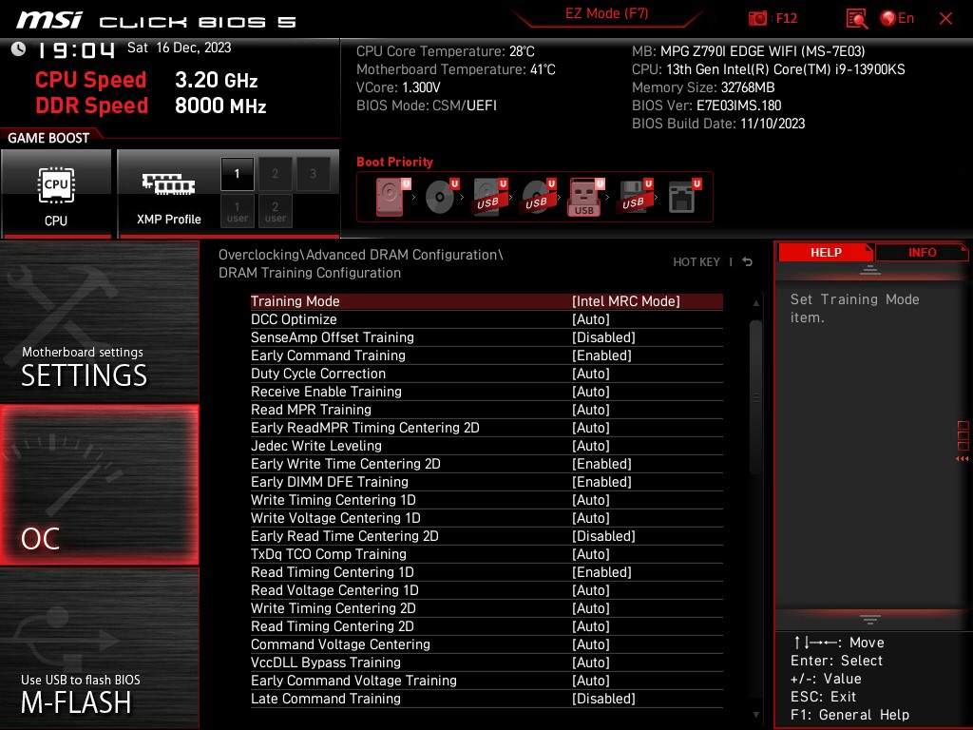Viewport: 973px width, 730px height.
Task: Select the Read Voltage Centering 1D row
Action: point(486,590)
